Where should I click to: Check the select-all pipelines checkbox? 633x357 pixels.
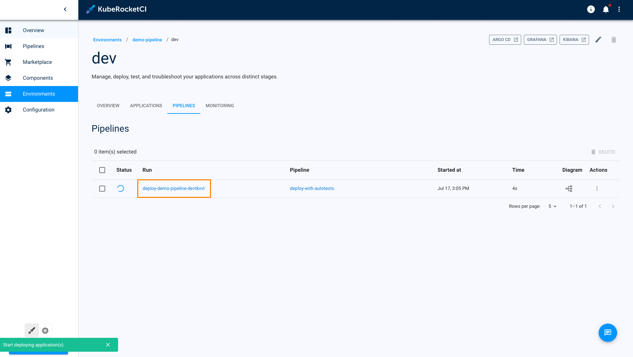point(102,170)
